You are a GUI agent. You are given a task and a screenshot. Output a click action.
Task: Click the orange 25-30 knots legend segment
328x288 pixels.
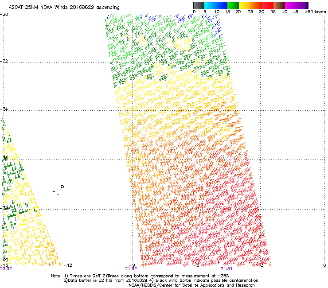click(256, 5)
